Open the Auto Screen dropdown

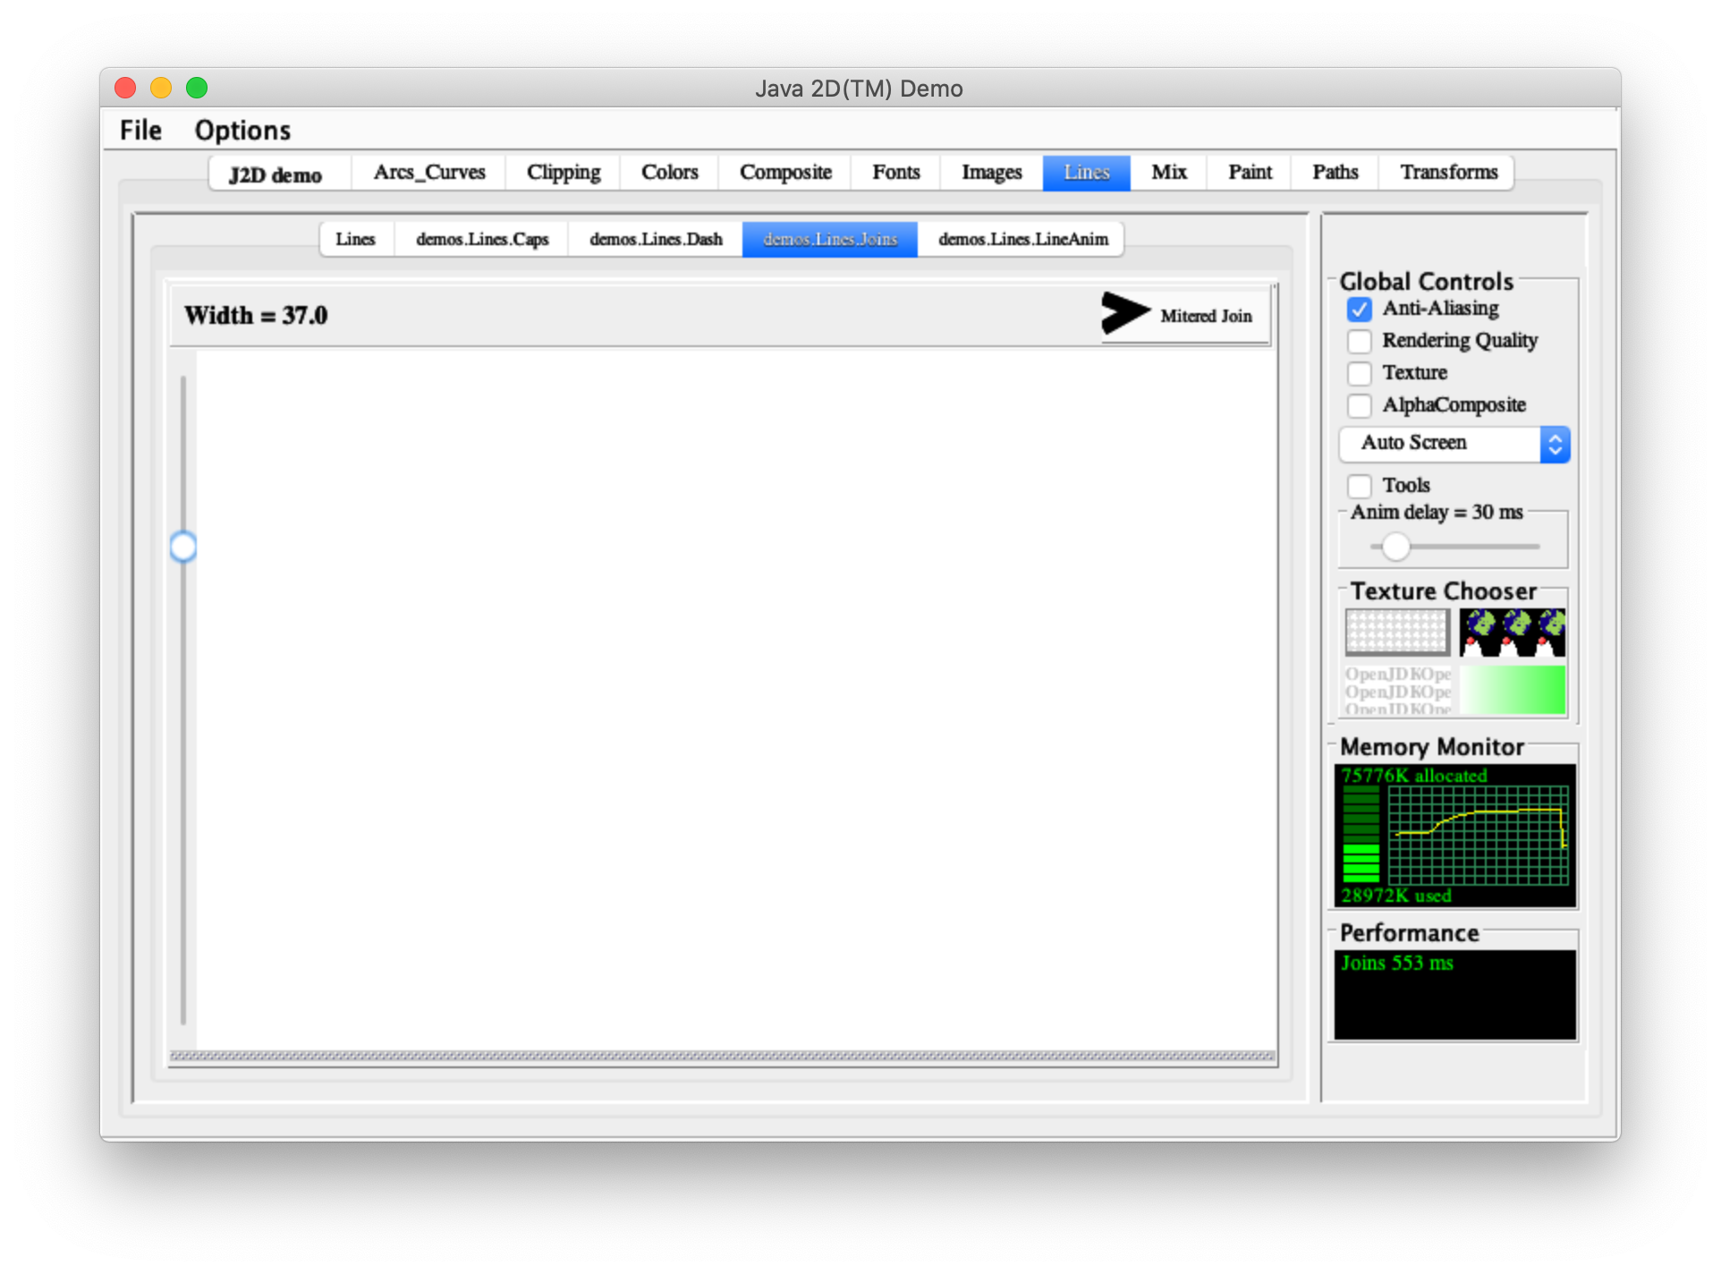point(1454,445)
